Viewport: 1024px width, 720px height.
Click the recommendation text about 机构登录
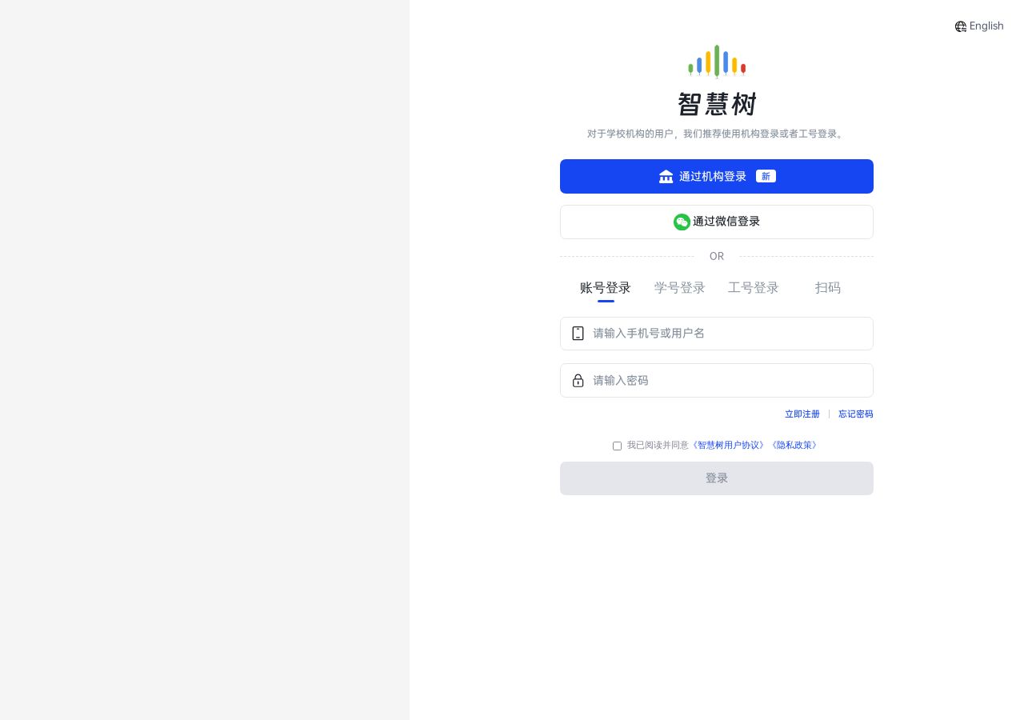(x=717, y=134)
